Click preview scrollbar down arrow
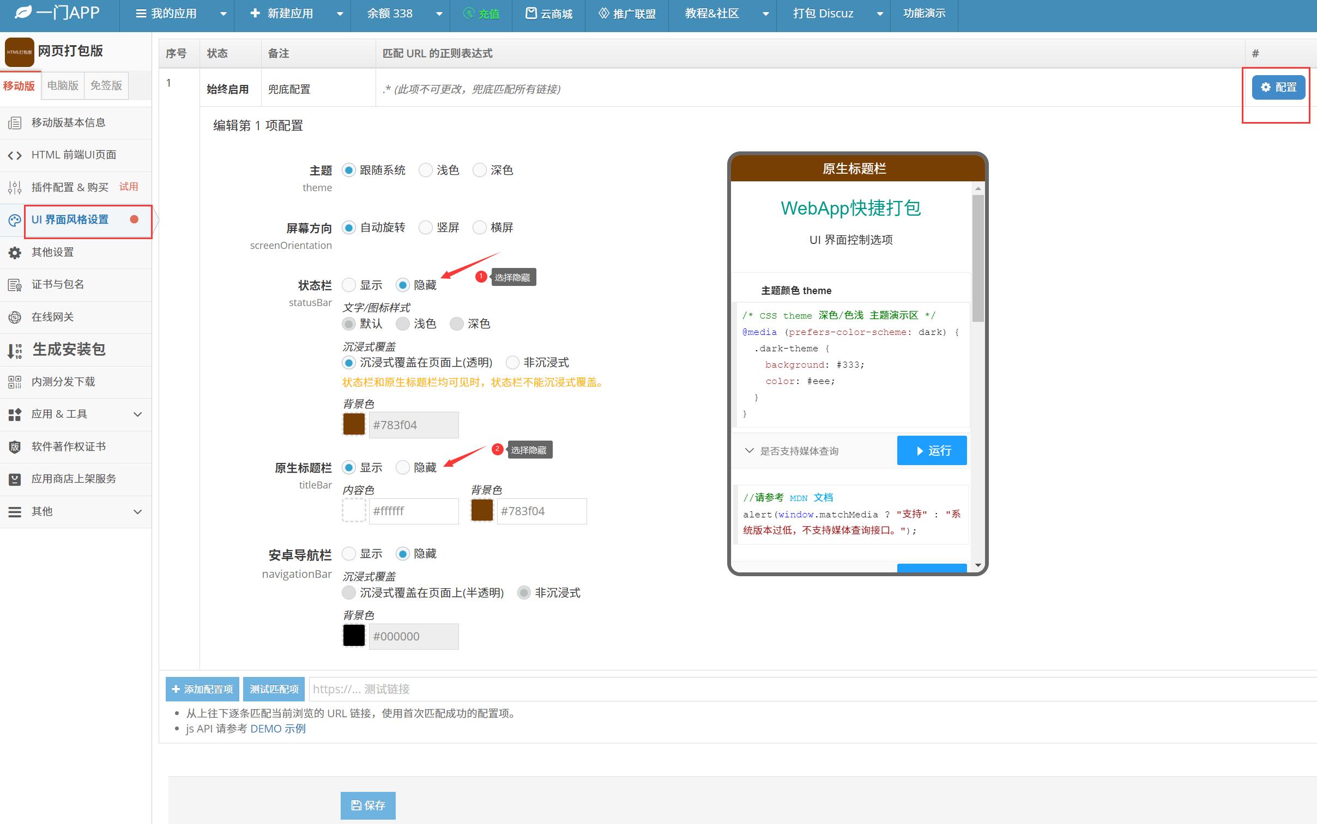Screen dimensions: 1317x824 tap(978, 565)
